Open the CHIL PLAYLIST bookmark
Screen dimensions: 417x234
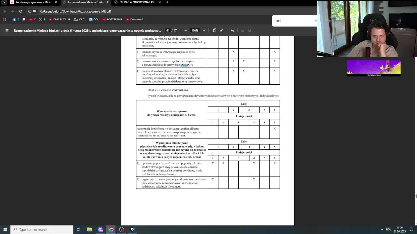[60, 19]
